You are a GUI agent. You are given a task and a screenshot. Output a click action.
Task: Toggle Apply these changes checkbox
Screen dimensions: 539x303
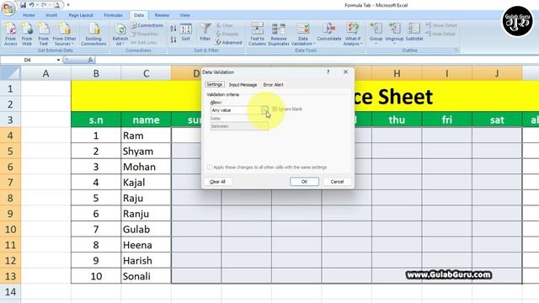[x=210, y=167]
